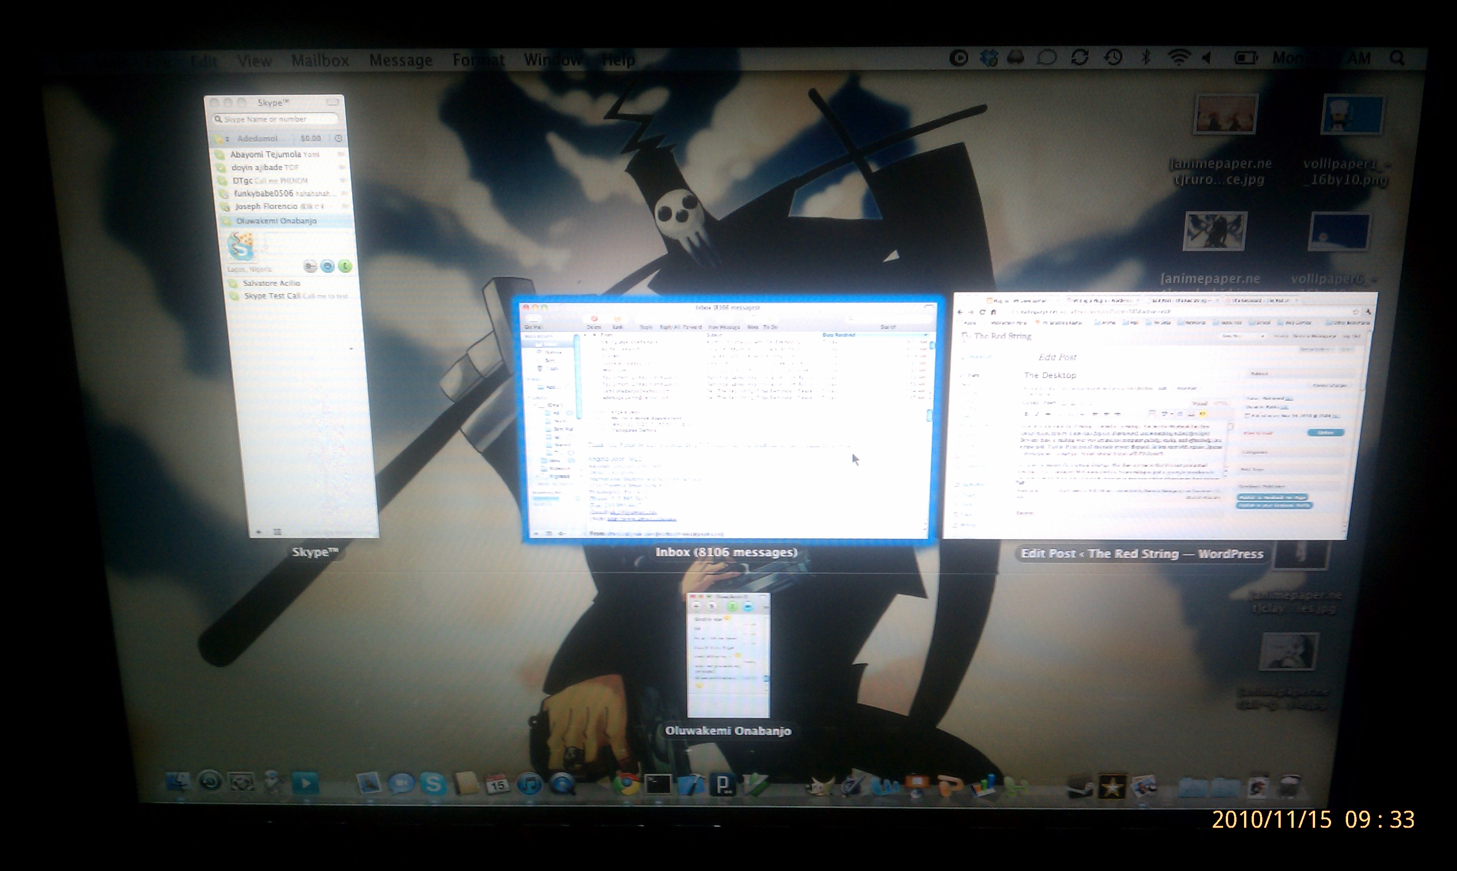Open the Help menu
This screenshot has height=871, width=1457.
point(618,60)
